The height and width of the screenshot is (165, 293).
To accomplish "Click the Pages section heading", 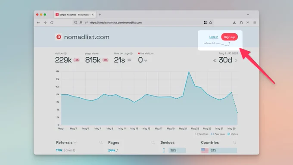I will 114,143.
